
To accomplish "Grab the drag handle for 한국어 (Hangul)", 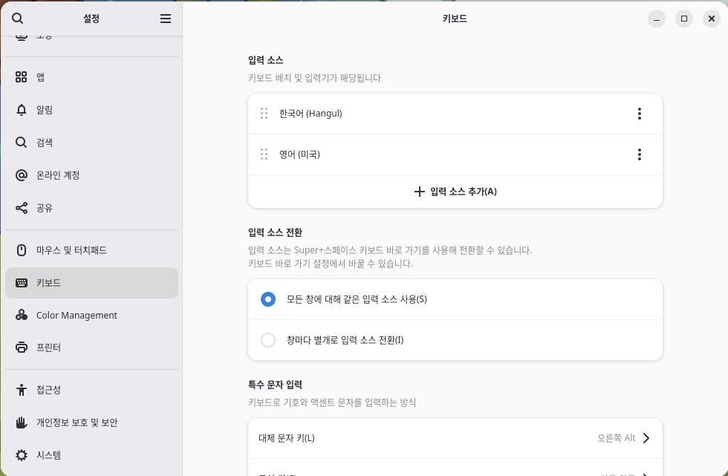I will click(x=264, y=113).
